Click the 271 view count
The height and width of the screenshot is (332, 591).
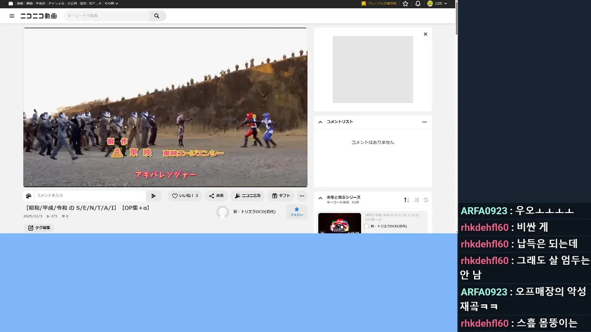pyautogui.click(x=52, y=216)
